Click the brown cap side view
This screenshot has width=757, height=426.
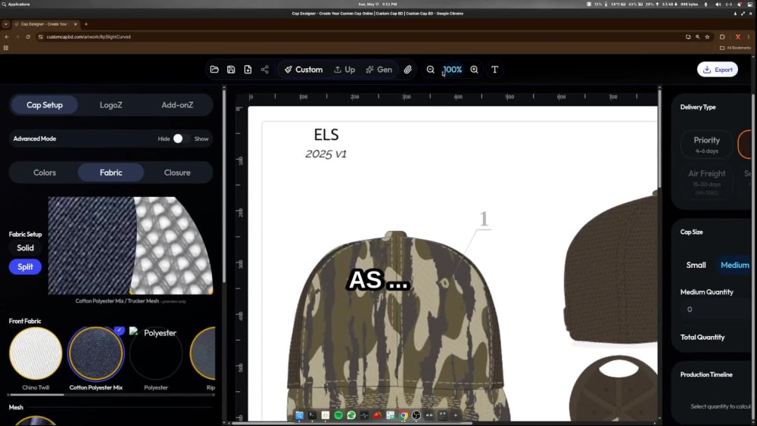pyautogui.click(x=611, y=268)
